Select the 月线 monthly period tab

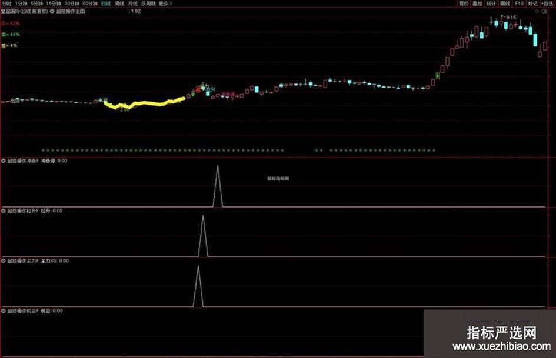pyautogui.click(x=132, y=4)
